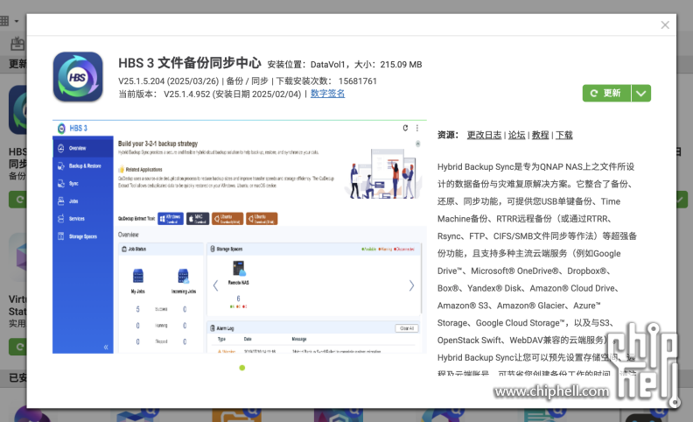
Task: Click the install location DataVol1 text
Action: point(328,65)
